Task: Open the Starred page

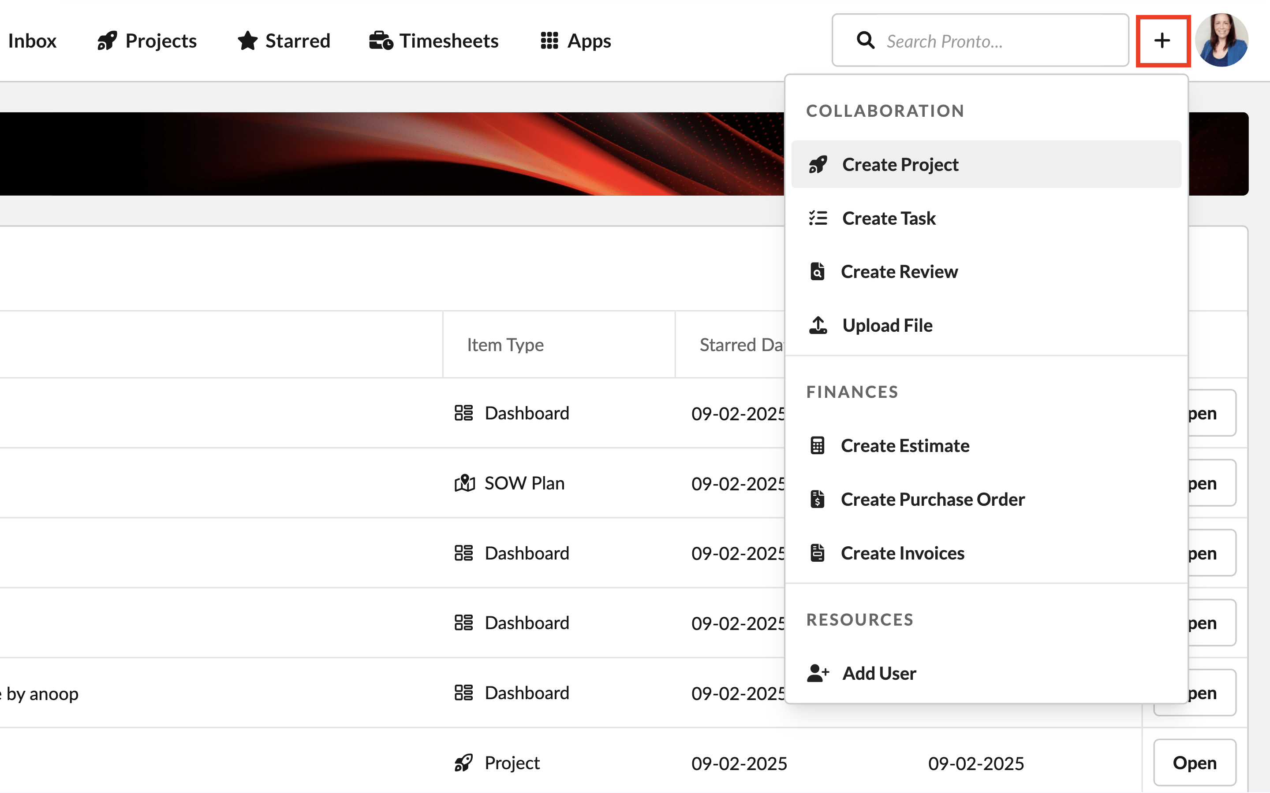Action: [x=284, y=41]
